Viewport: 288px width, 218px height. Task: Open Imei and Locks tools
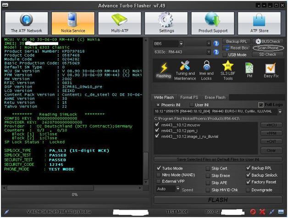click(x=206, y=70)
